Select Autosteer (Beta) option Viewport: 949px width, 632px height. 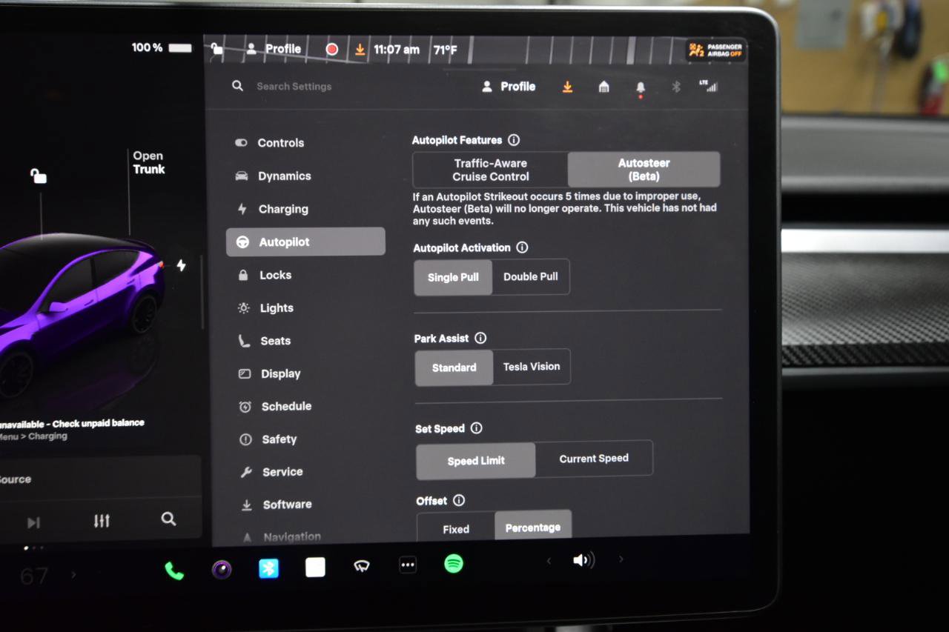[x=644, y=170]
